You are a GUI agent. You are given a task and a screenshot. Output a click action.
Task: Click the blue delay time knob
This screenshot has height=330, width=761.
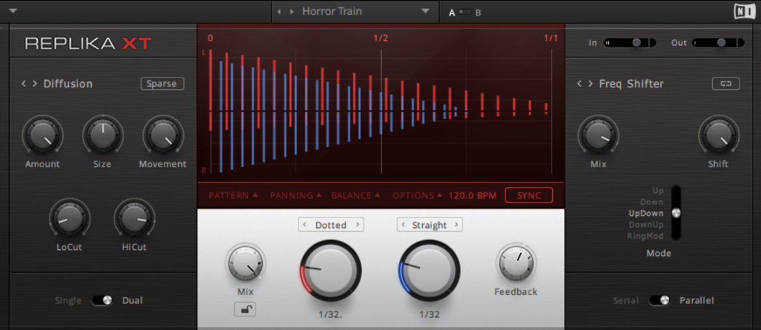(429, 271)
